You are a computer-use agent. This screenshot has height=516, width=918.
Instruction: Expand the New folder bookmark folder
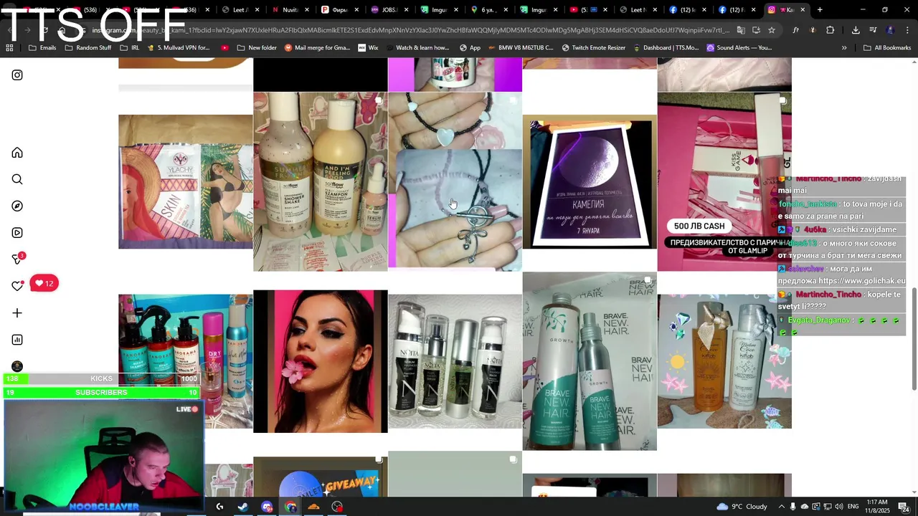[x=256, y=47]
